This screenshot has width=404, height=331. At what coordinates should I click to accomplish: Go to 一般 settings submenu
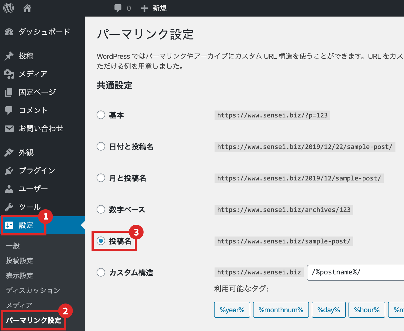pos(13,246)
